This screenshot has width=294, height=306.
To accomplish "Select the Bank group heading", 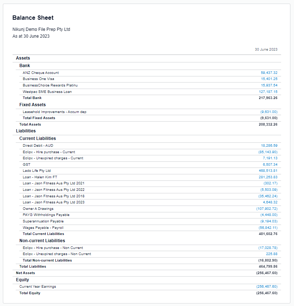I will coord(25,66).
